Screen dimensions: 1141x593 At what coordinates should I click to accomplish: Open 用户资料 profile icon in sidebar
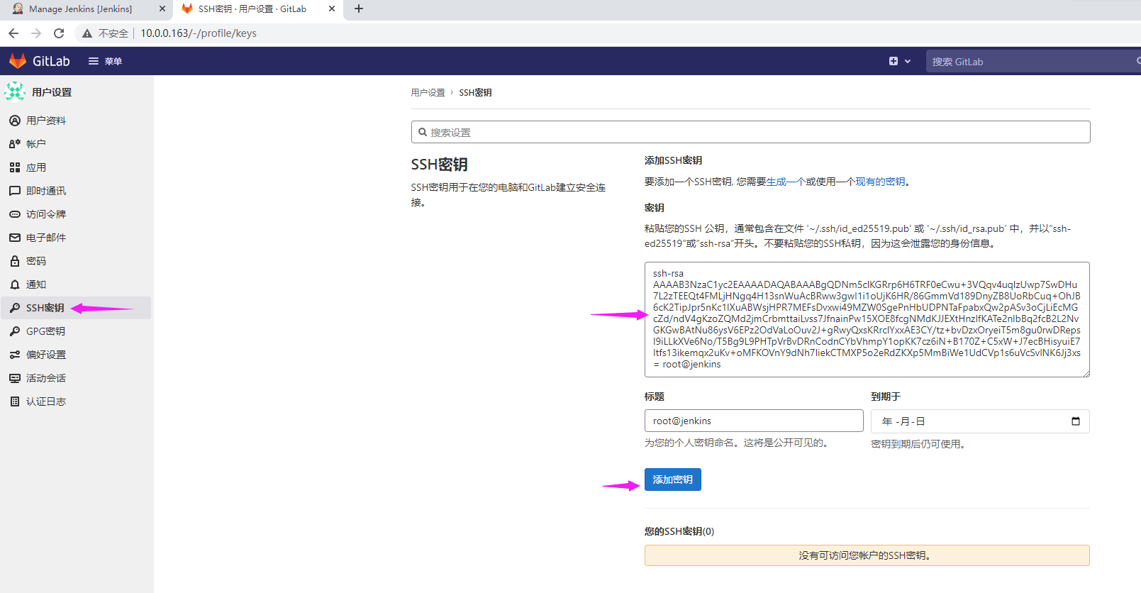pyautogui.click(x=15, y=121)
